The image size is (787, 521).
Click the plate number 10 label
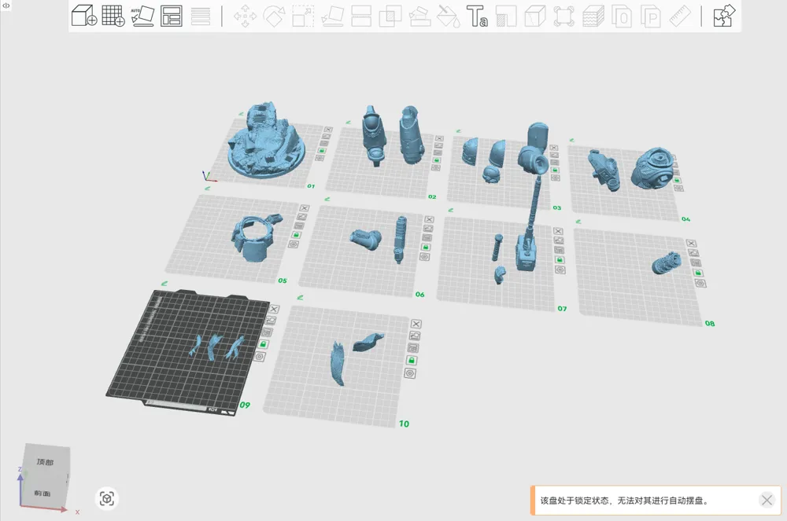coord(404,424)
